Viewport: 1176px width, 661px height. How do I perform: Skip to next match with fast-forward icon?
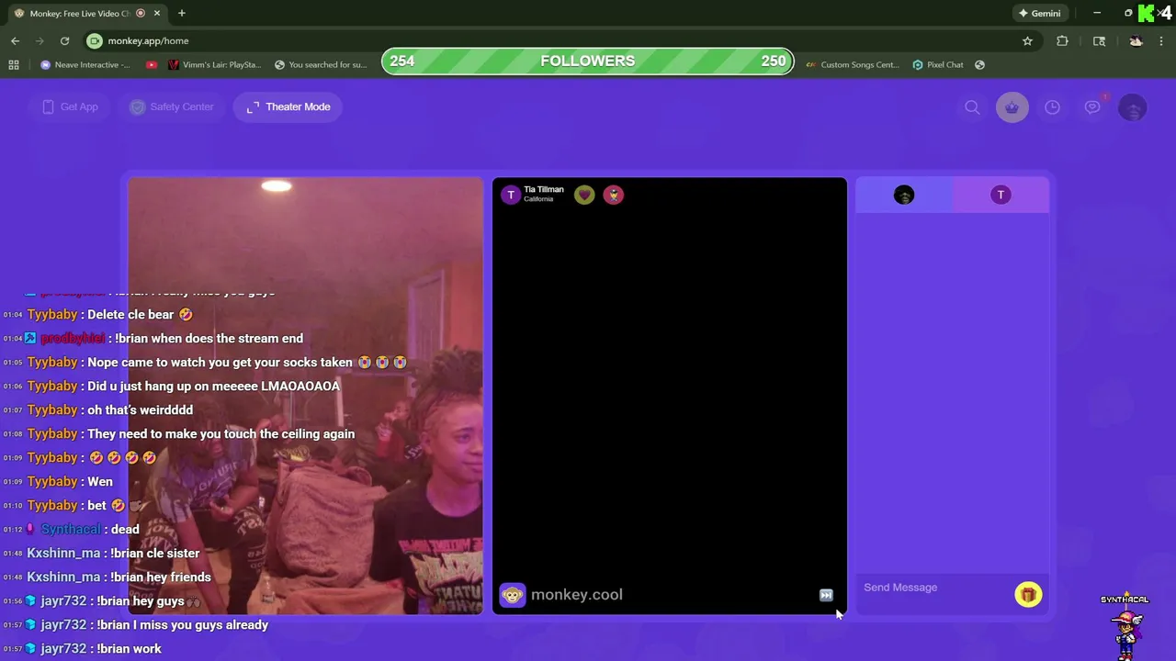(x=826, y=596)
